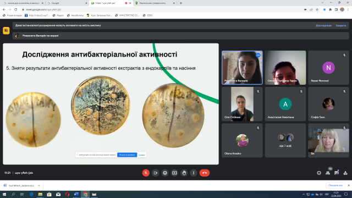Toggle the raise hand button

click(x=184, y=173)
